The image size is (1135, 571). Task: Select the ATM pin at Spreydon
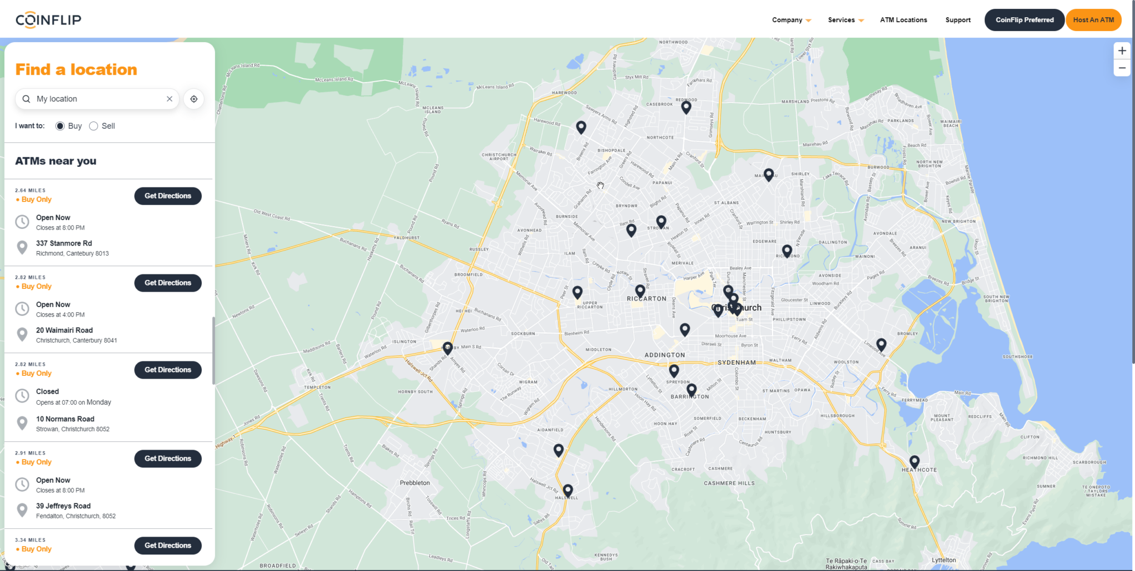(674, 370)
